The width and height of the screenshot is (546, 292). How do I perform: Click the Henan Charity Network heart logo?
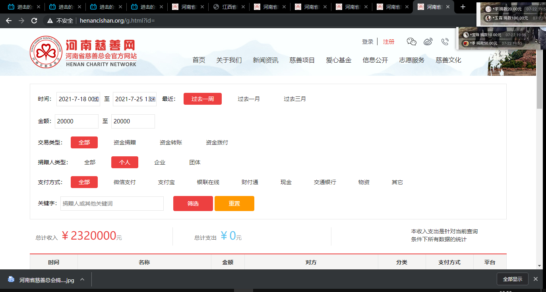click(x=46, y=52)
